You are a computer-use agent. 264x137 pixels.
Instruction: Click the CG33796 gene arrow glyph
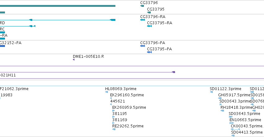pos(142,6)
